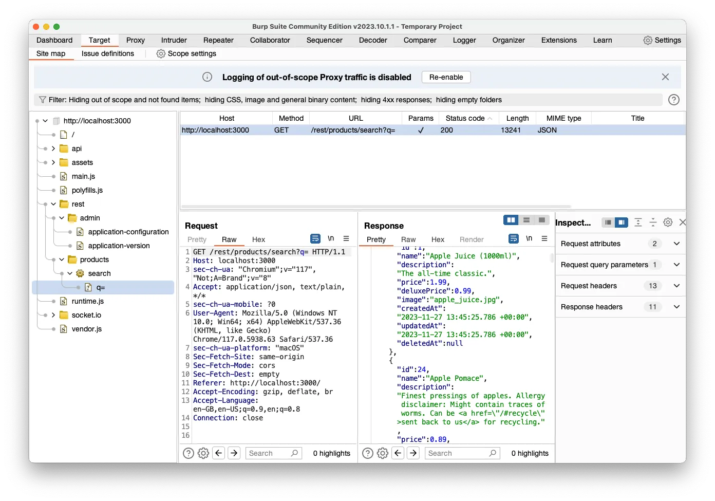Open the Repeater tab
Image resolution: width=715 pixels, height=501 pixels.
pos(218,40)
